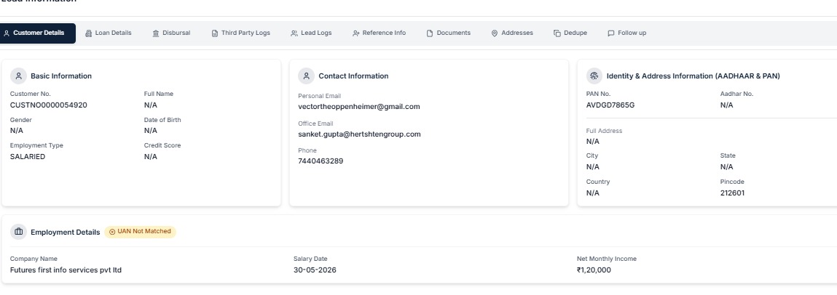837x295 pixels.
Task: Click the fingerprint Identity icon
Action: [594, 76]
